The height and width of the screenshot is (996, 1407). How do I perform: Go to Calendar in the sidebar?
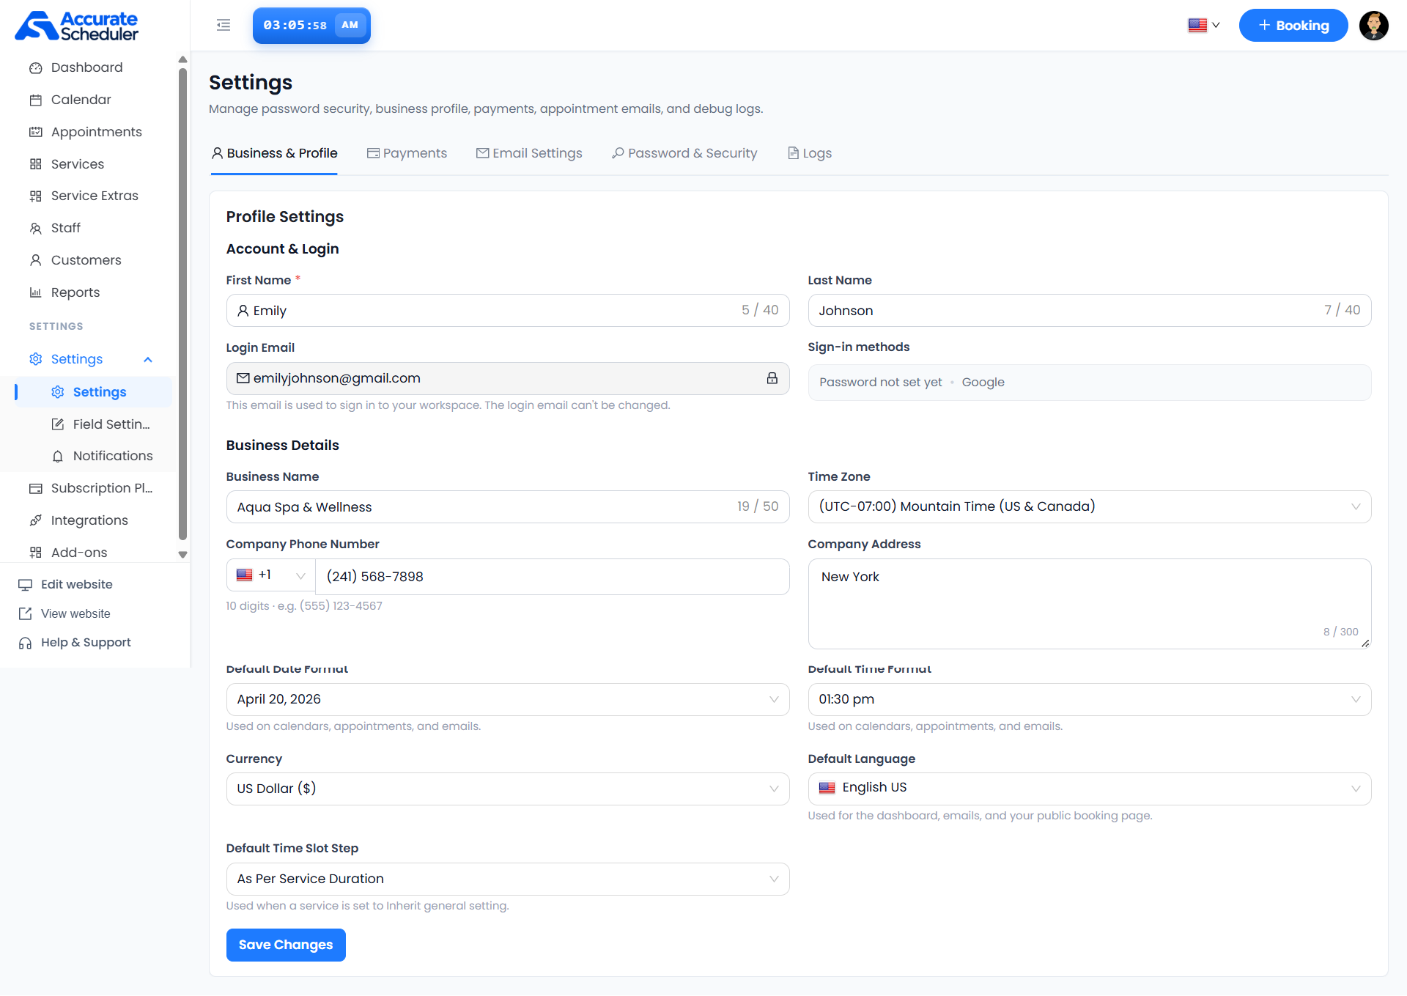coord(81,100)
